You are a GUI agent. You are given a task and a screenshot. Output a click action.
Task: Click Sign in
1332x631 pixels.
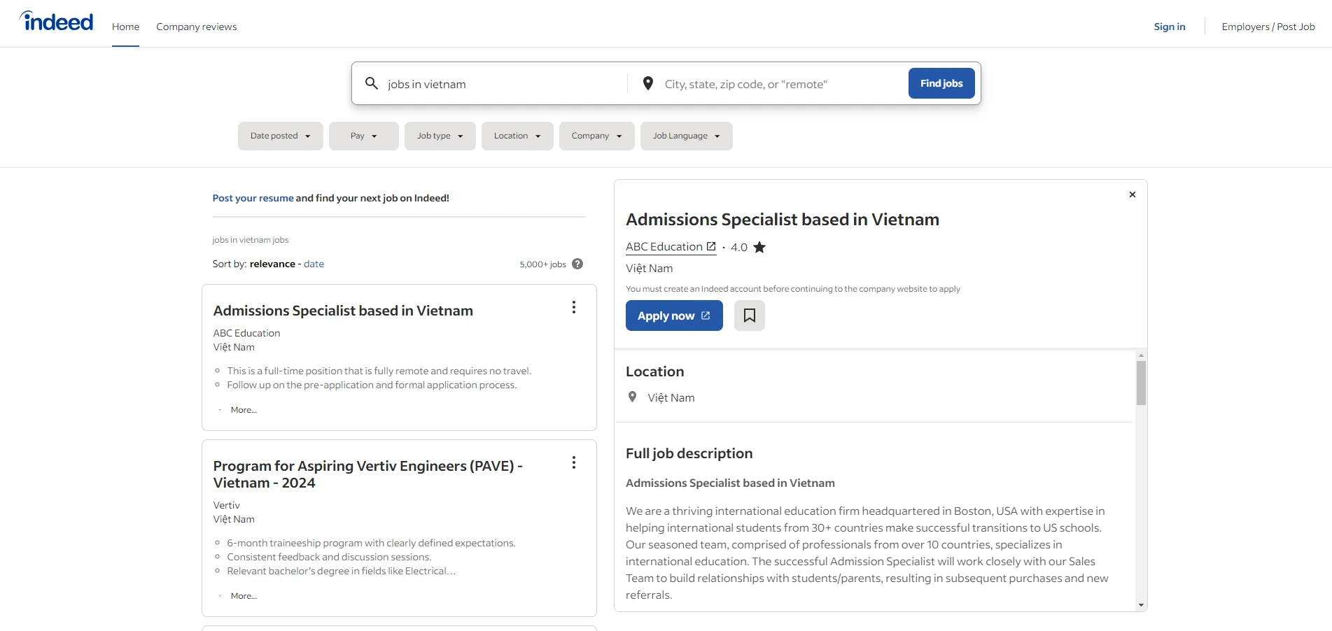[1170, 27]
